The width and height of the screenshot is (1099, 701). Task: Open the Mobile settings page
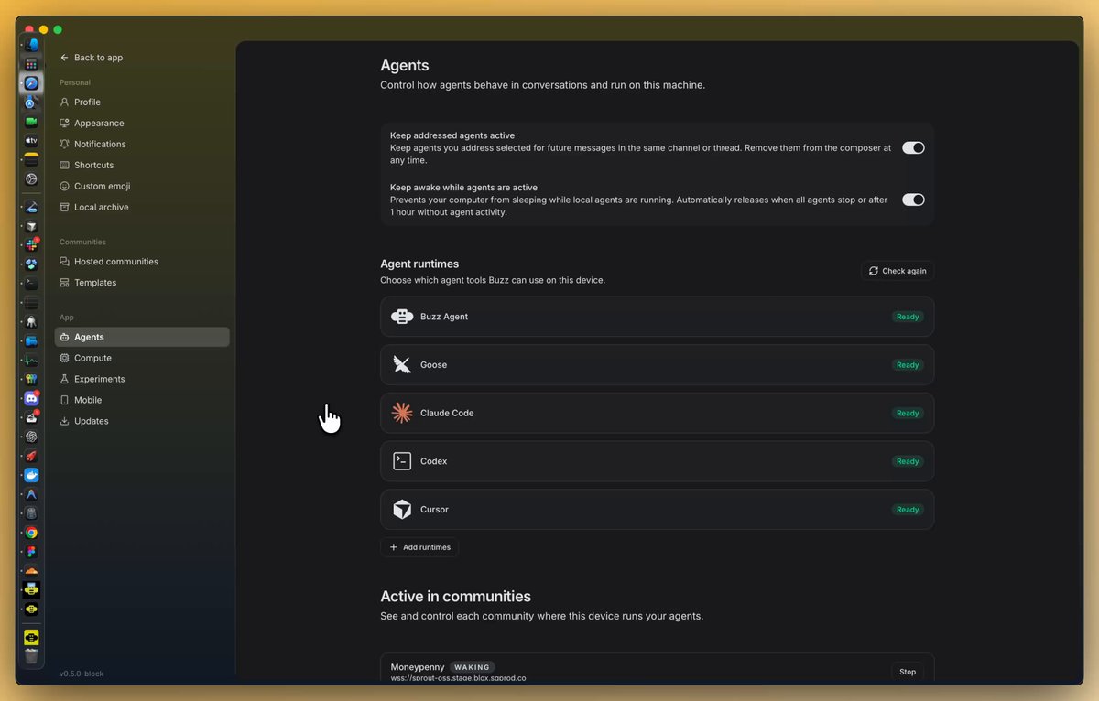pyautogui.click(x=142, y=400)
